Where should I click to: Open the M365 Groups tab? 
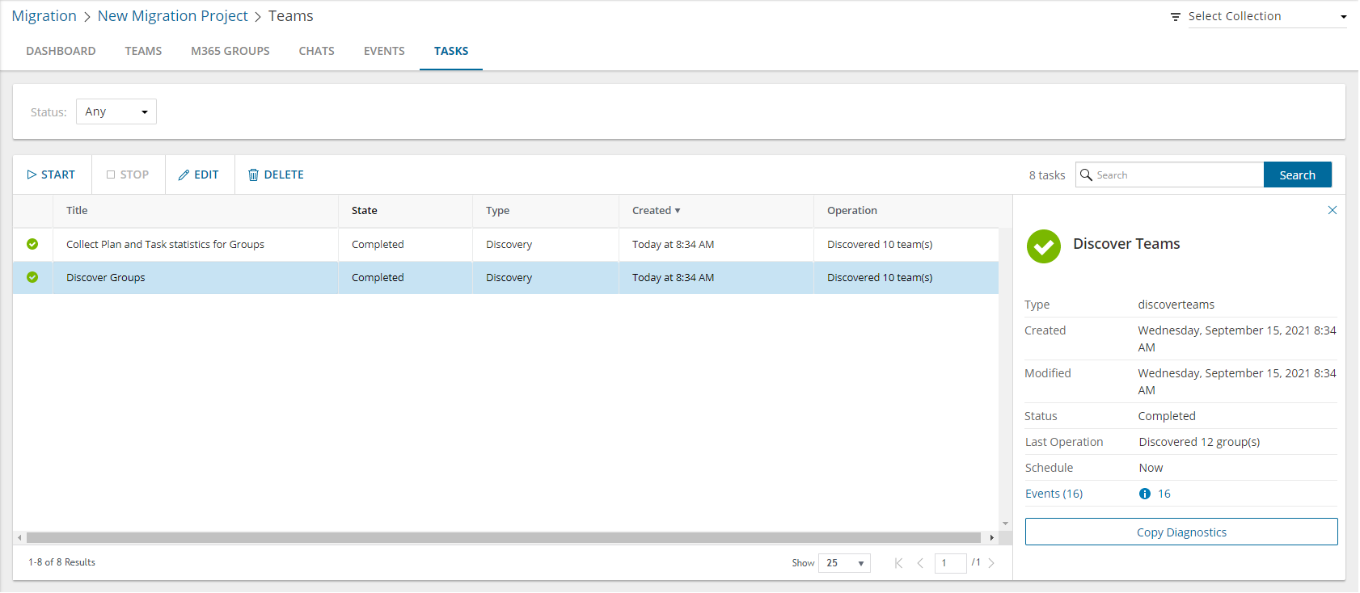point(230,51)
